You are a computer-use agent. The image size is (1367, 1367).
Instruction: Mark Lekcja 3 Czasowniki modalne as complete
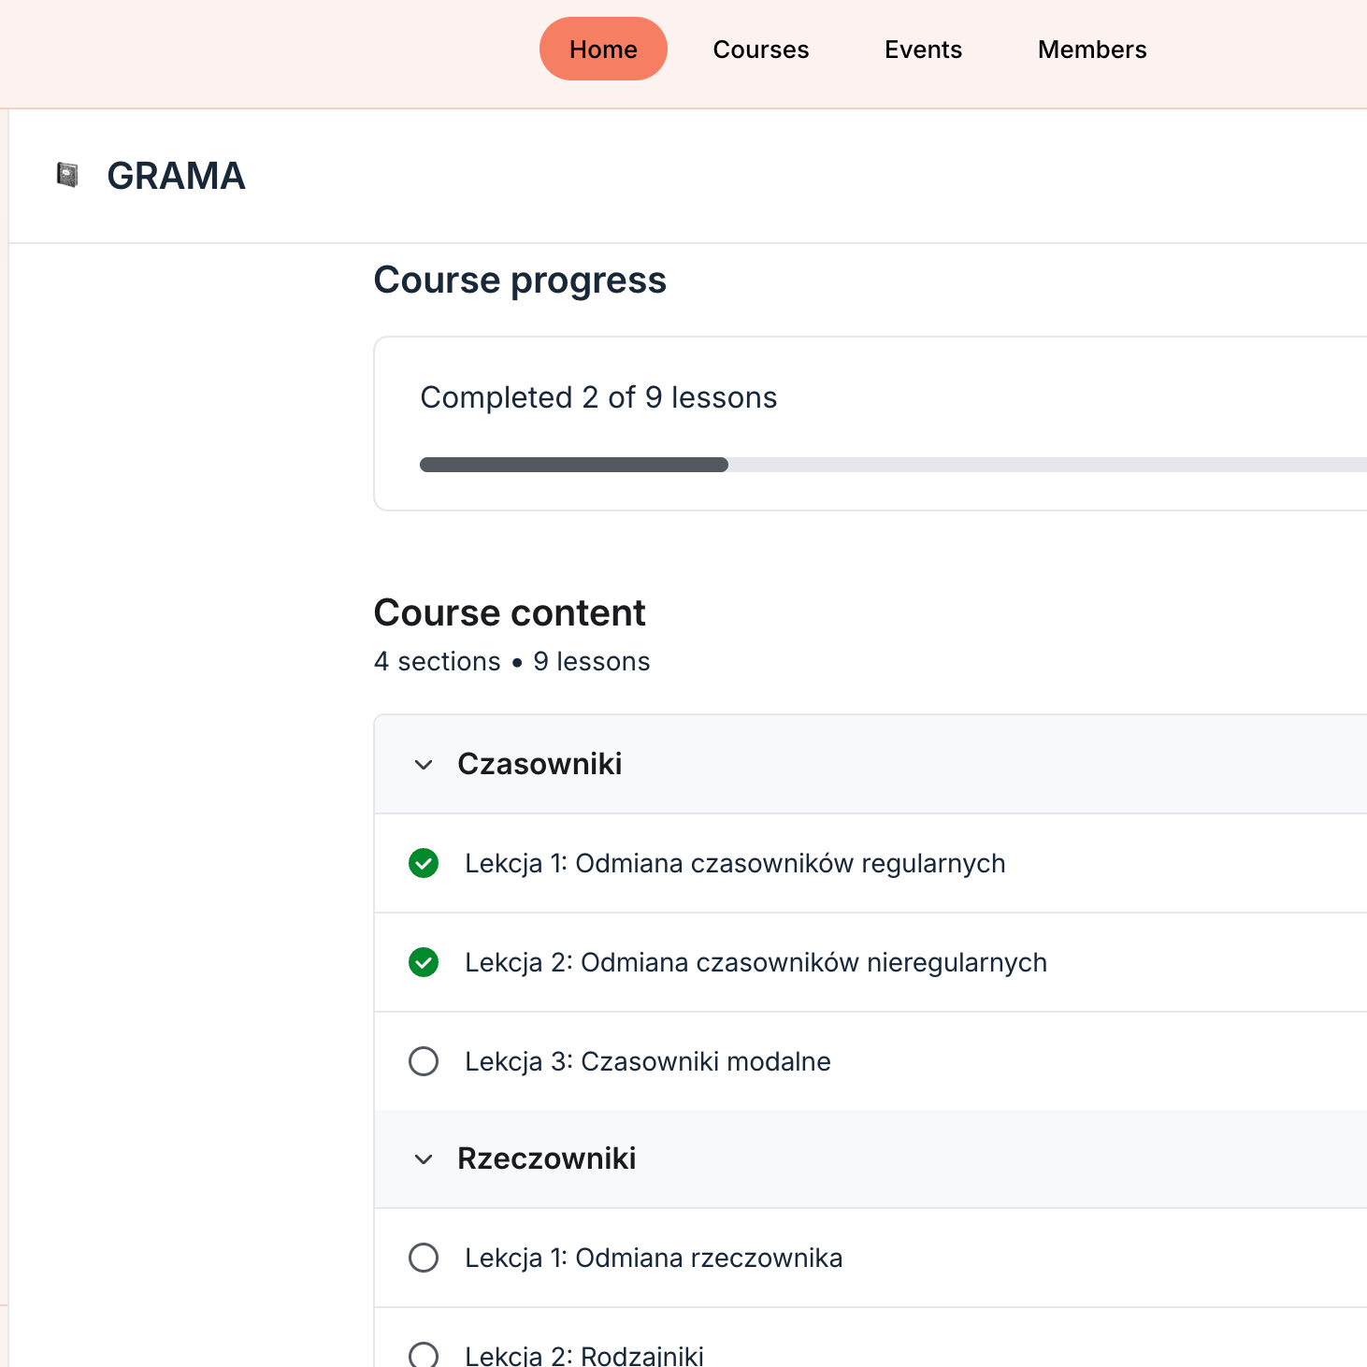(x=424, y=1061)
